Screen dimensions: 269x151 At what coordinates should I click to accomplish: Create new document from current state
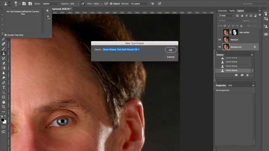(x=236, y=75)
